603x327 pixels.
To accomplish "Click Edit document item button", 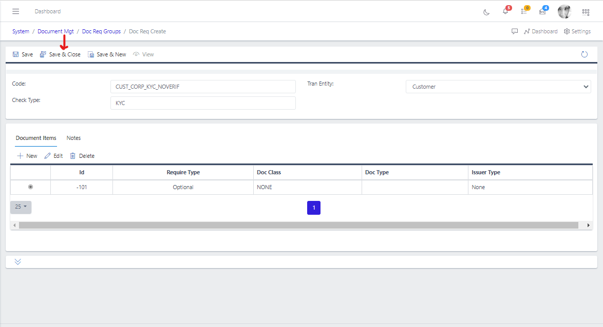I will tap(53, 156).
